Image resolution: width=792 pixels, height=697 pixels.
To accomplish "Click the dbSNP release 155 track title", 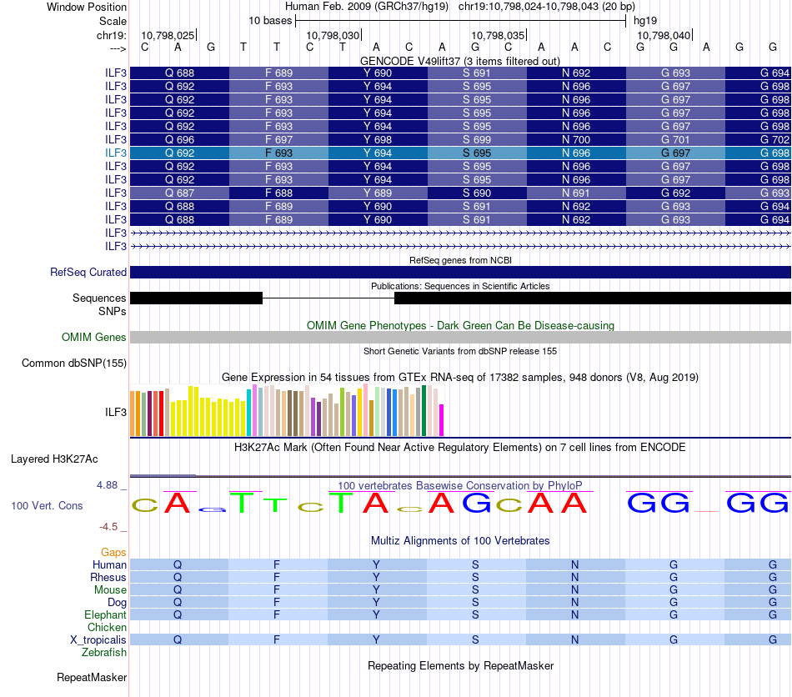I will (460, 351).
